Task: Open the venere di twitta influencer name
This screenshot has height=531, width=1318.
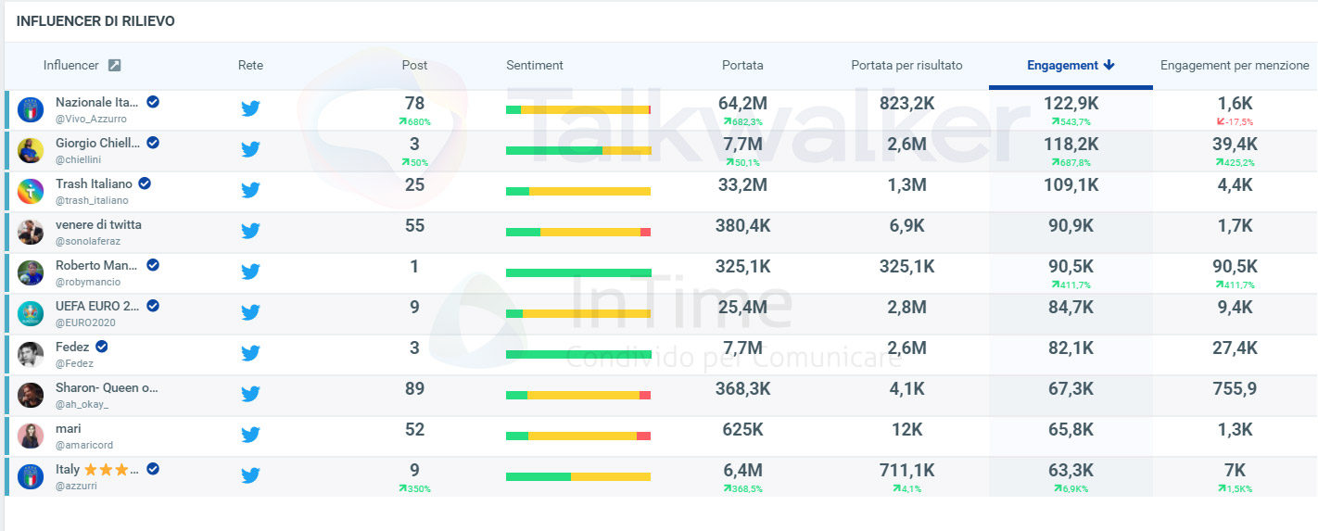Action: click(x=98, y=224)
